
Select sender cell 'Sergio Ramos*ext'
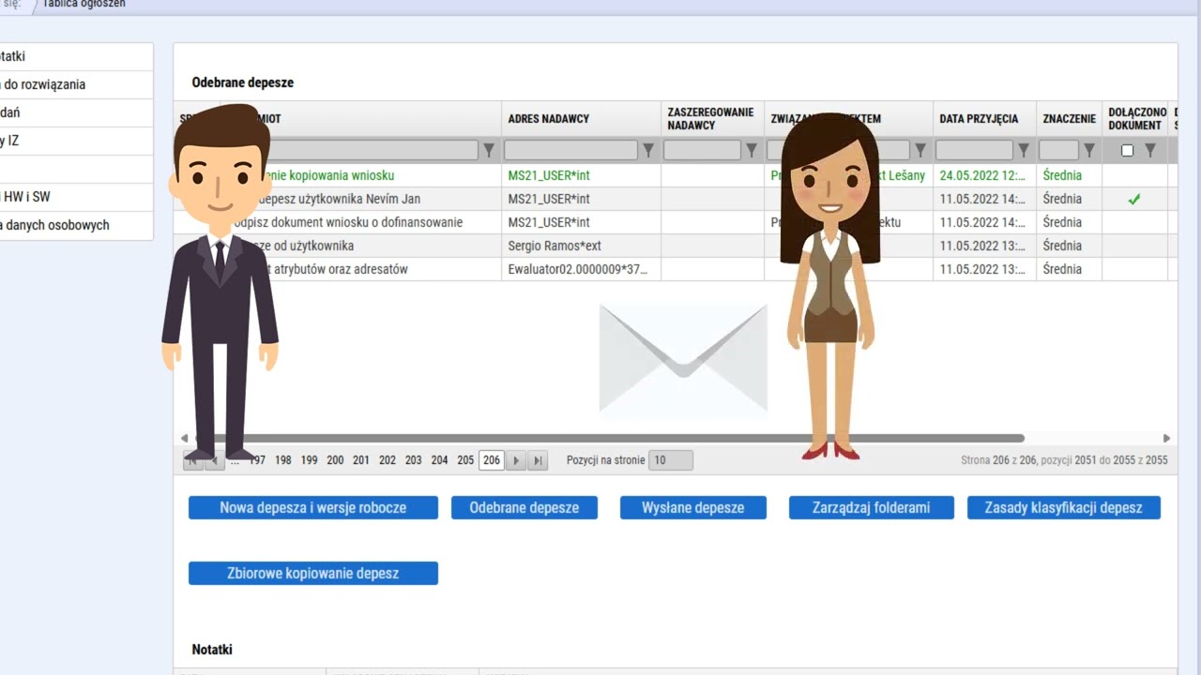(x=582, y=246)
